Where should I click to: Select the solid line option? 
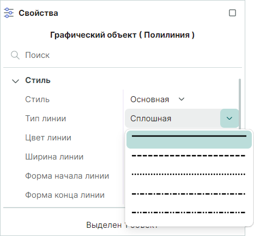coord(189,139)
